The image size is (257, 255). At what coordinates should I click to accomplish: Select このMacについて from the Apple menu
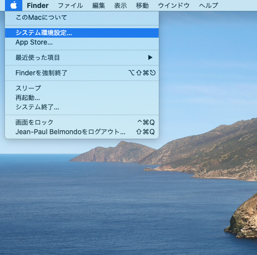point(82,17)
